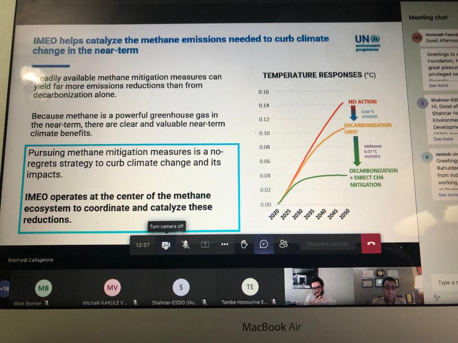Viewport: 458px width, 343px height.
Task: Click the HQ avatar in chat
Action: point(417,38)
